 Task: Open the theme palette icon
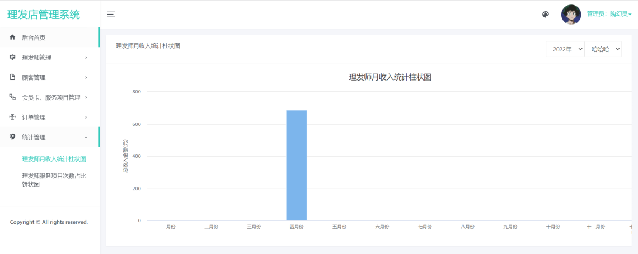(546, 15)
